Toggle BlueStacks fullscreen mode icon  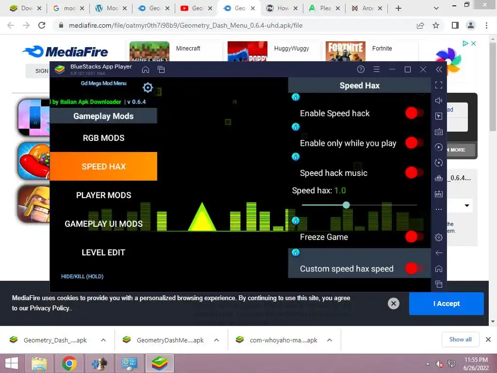coord(439,85)
